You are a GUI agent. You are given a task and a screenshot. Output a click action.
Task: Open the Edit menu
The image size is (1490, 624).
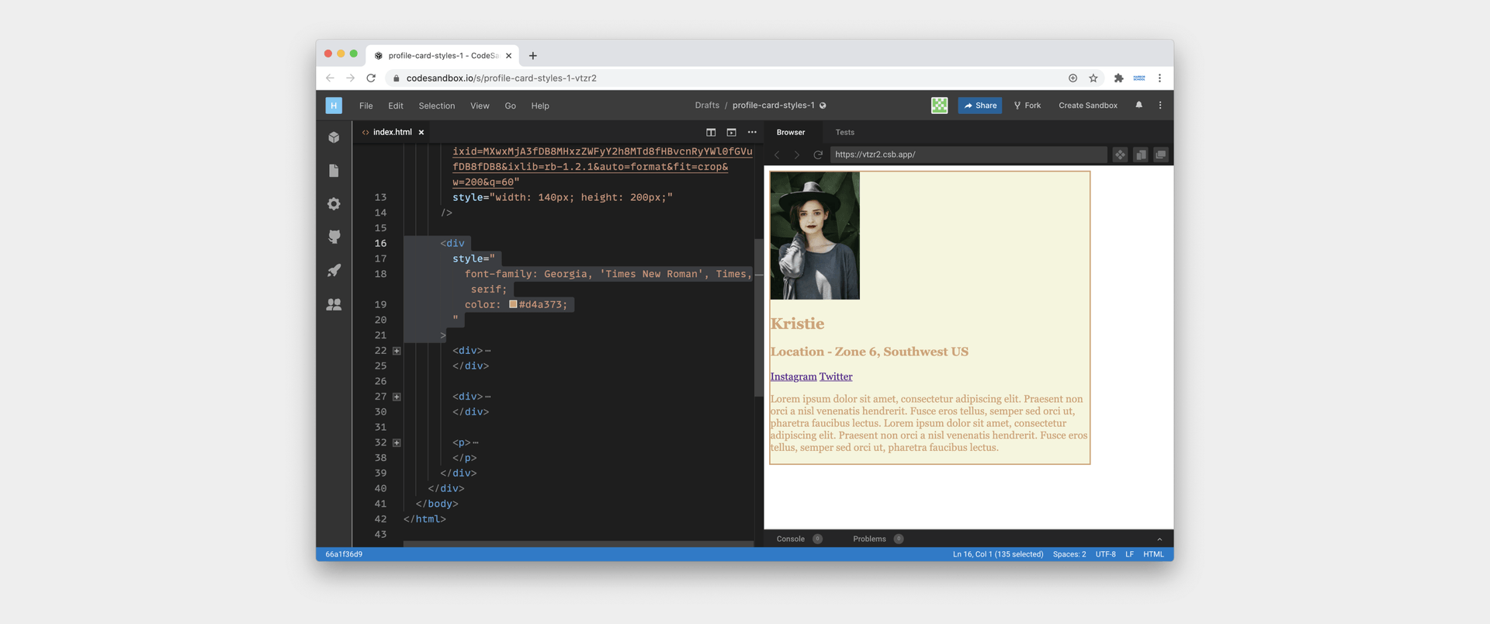point(396,106)
